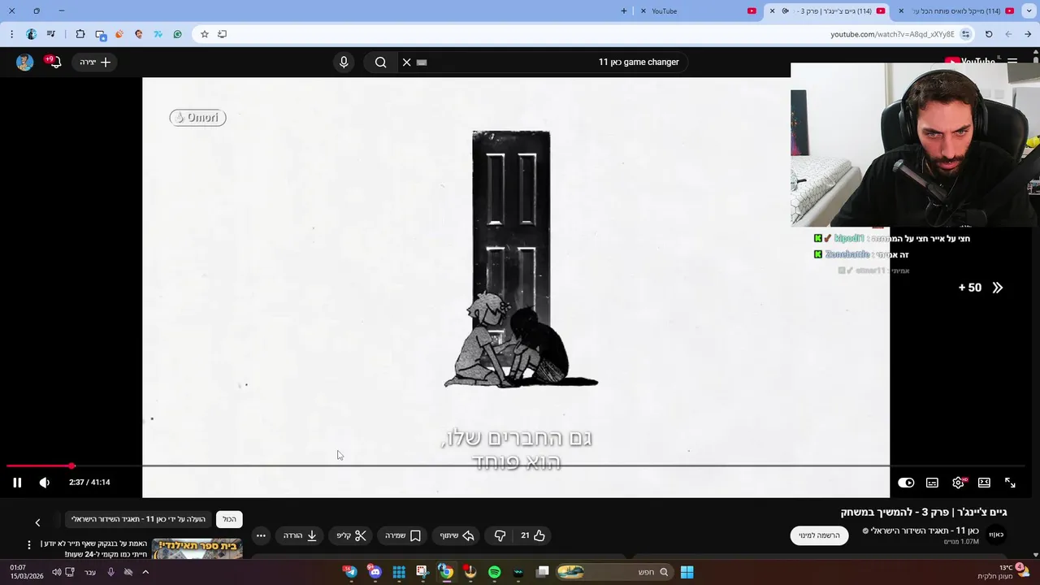The image size is (1040, 585).
Task: Open Telegram from the taskbar
Action: pyautogui.click(x=350, y=572)
